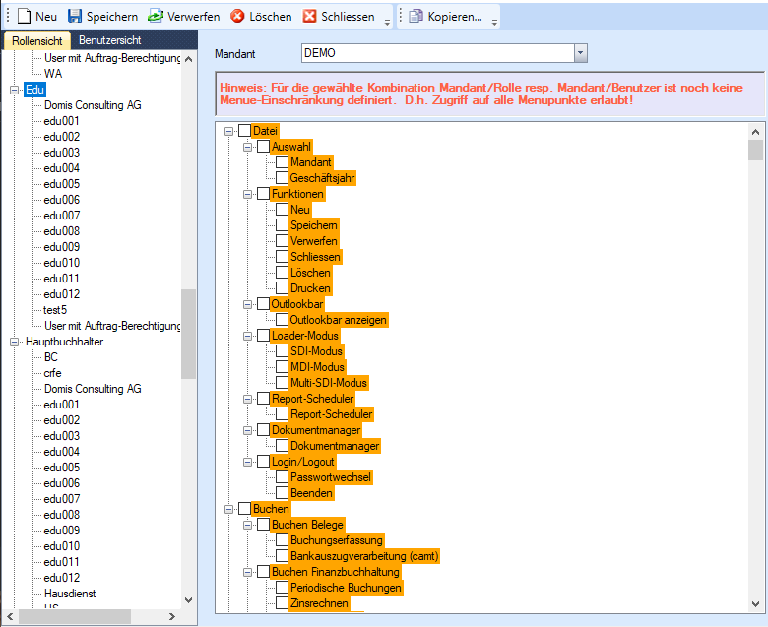The width and height of the screenshot is (768, 627).
Task: Enable the Mandant checkbox
Action: click(283, 162)
